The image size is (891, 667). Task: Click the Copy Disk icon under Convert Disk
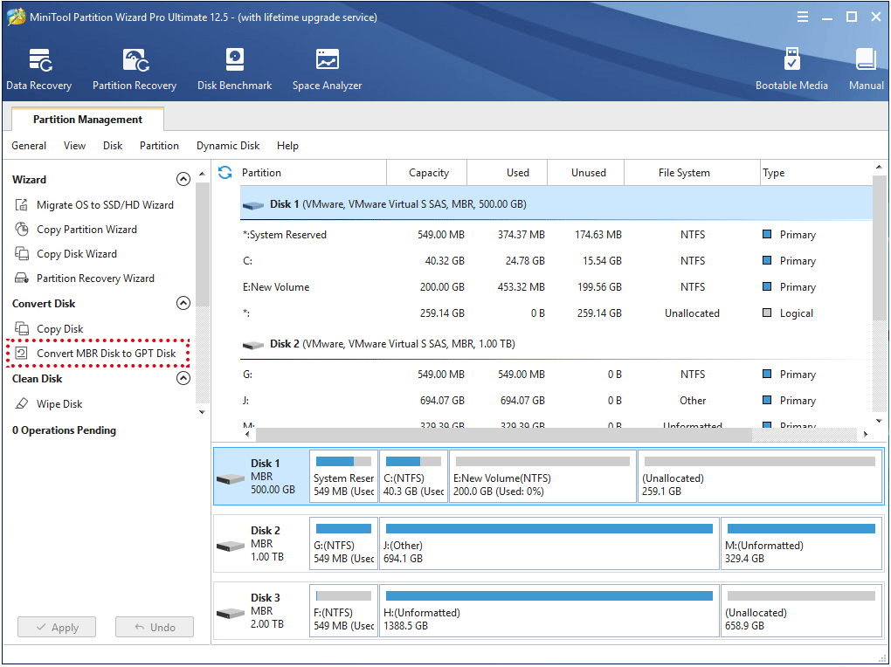[22, 329]
